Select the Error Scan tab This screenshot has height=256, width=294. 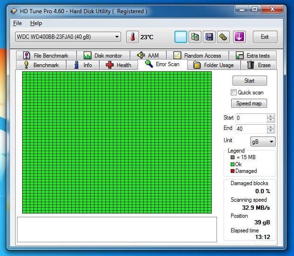pos(163,64)
